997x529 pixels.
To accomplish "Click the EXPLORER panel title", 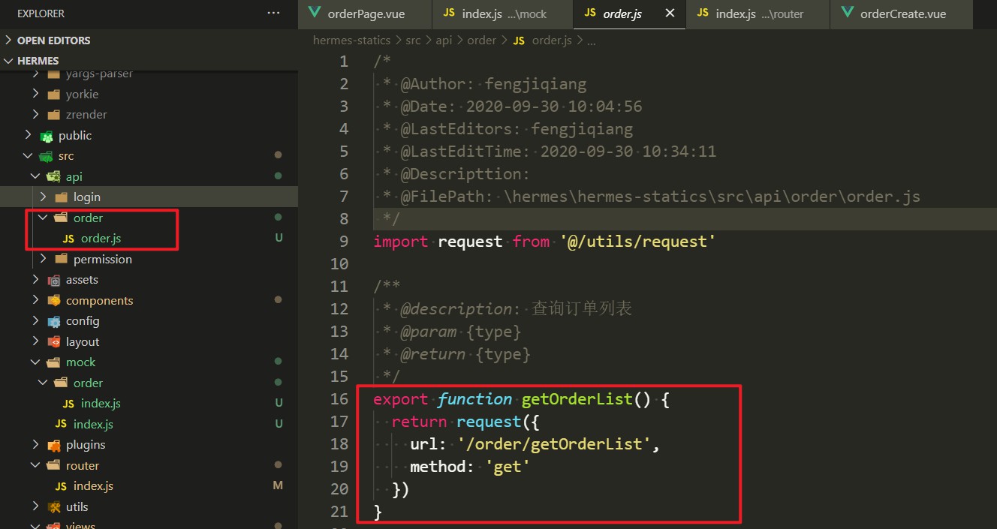I will [41, 14].
